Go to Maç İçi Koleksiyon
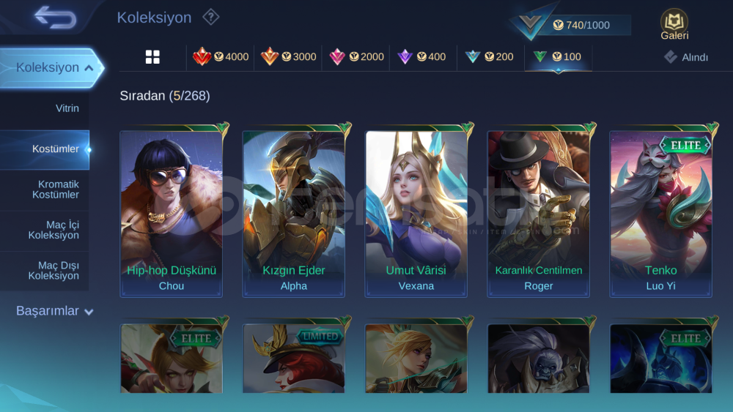This screenshot has height=412, width=733. (x=45, y=230)
